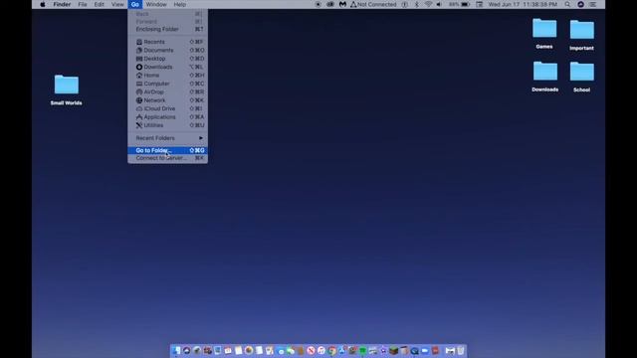Open Launchpad rocket icon in the Dock
Viewport: 637px width, 358px height.
(x=197, y=350)
